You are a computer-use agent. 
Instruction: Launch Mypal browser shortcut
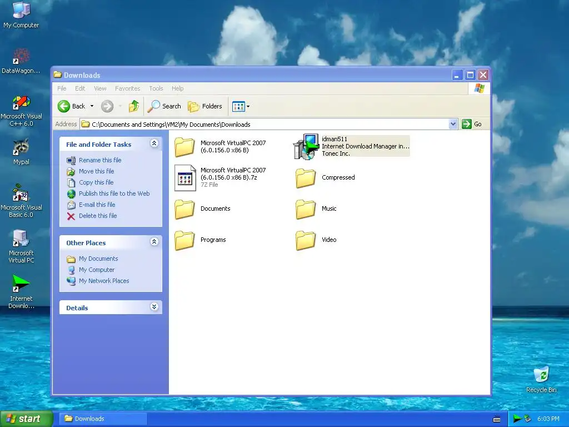coord(21,152)
